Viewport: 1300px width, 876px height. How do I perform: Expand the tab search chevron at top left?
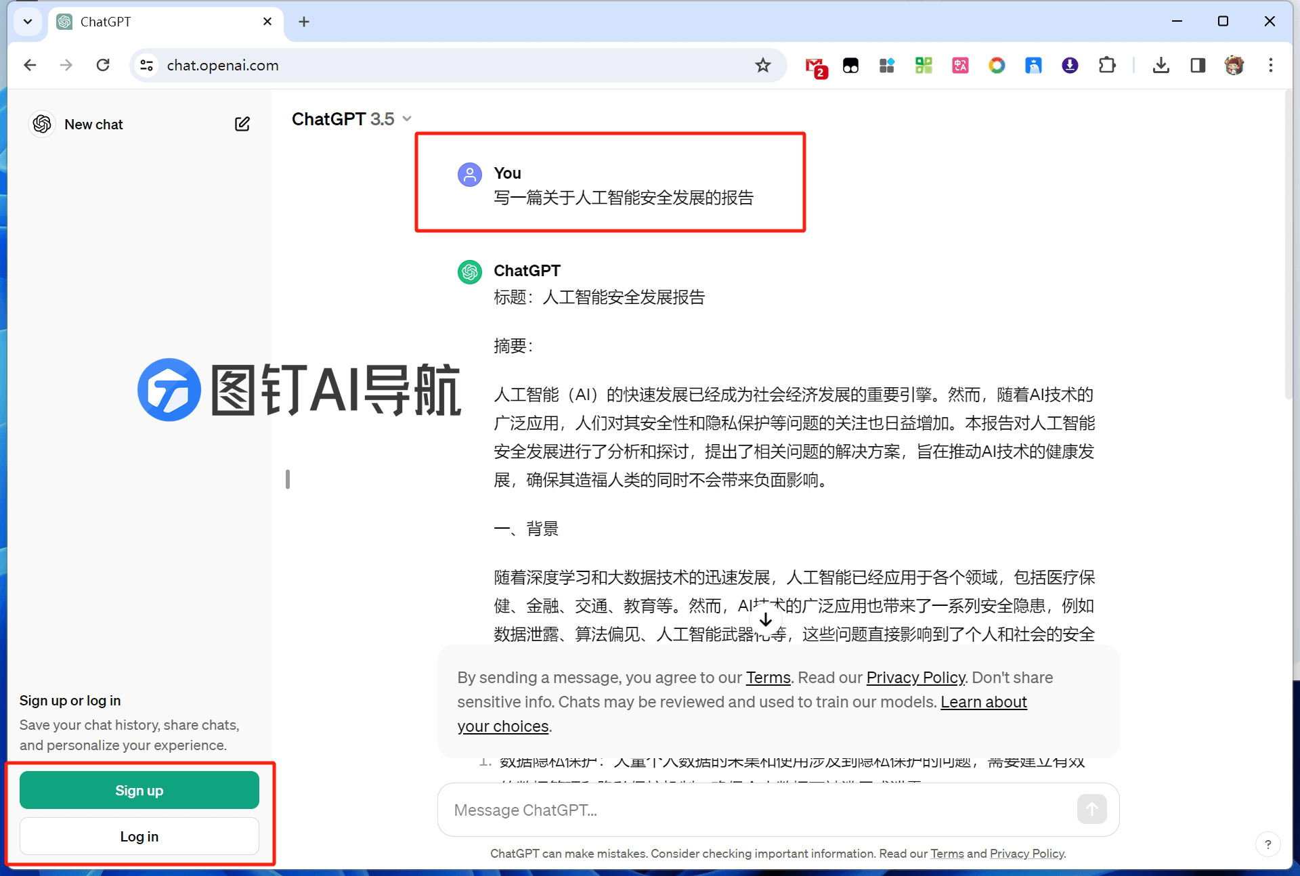[x=28, y=21]
